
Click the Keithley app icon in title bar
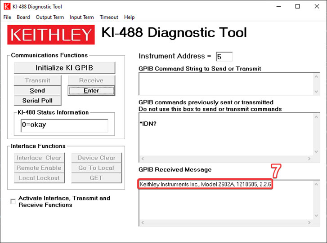coord(7,7)
